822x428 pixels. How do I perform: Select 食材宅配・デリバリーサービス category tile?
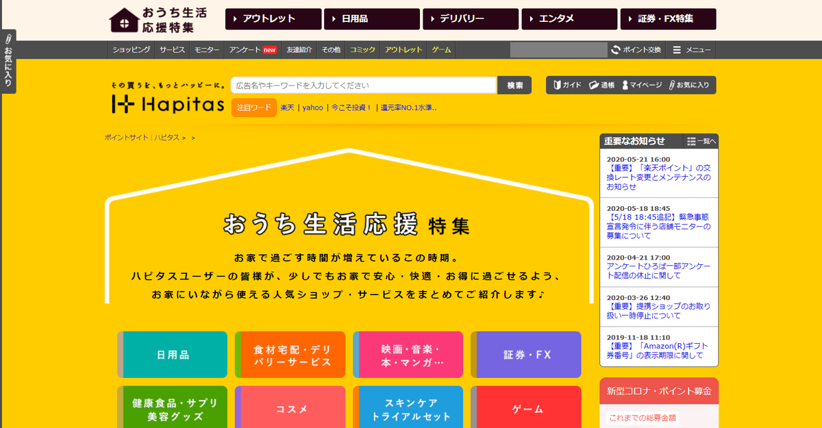[x=290, y=355]
